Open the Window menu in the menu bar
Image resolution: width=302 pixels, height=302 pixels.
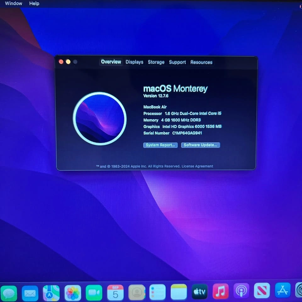click(x=14, y=3)
